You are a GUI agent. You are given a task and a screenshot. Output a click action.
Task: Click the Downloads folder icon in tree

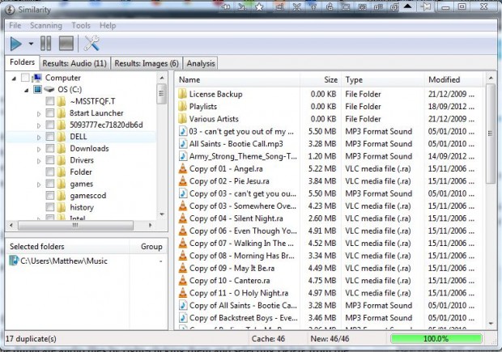click(62, 148)
